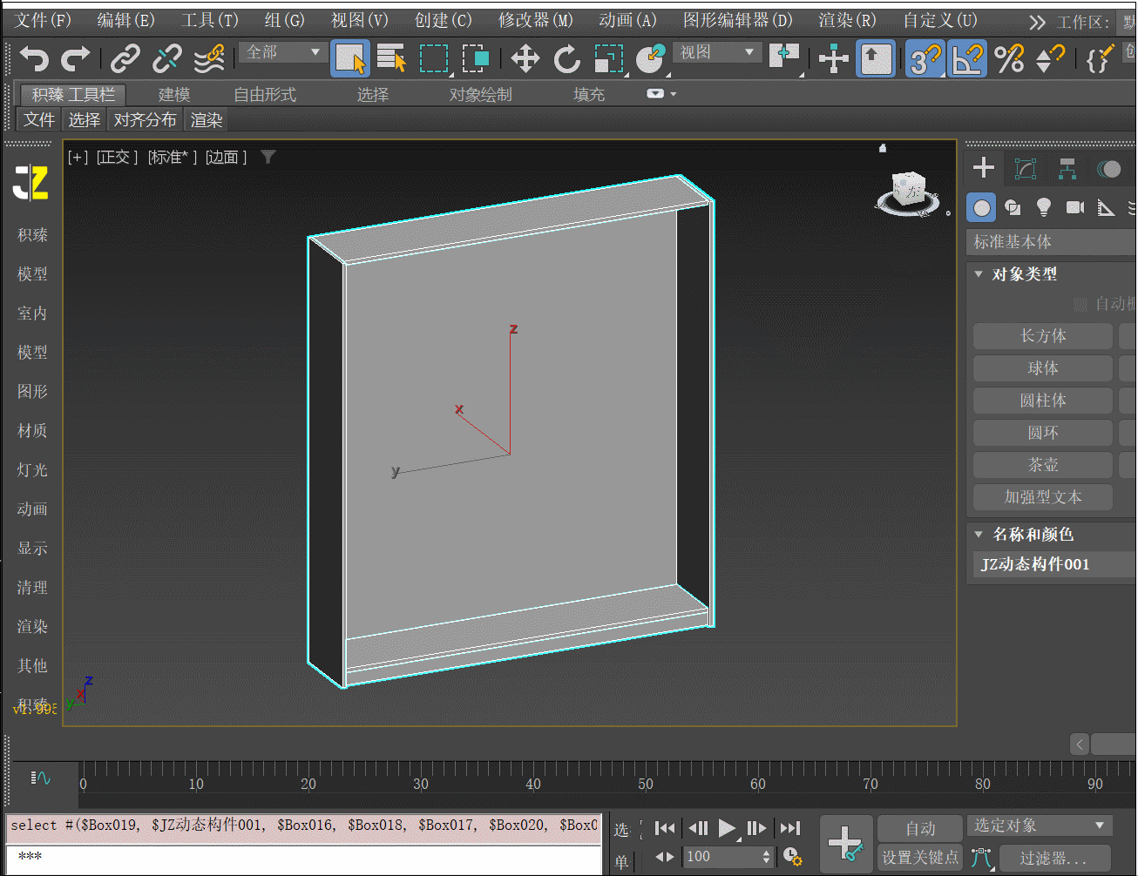1138x876 pixels.
Task: Switch to the 对象绘制 ribbon tab
Action: coord(480,94)
